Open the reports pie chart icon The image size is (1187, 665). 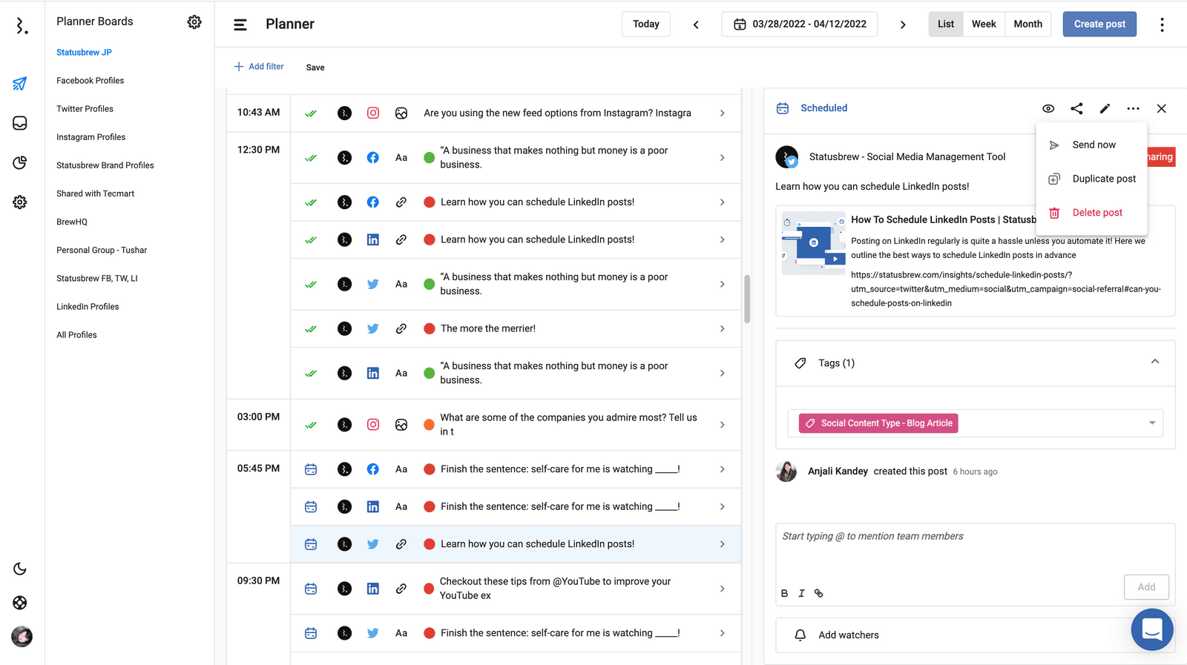20,162
